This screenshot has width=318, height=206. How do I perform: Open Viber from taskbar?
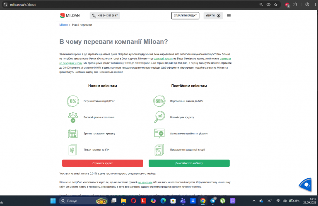[233, 201]
